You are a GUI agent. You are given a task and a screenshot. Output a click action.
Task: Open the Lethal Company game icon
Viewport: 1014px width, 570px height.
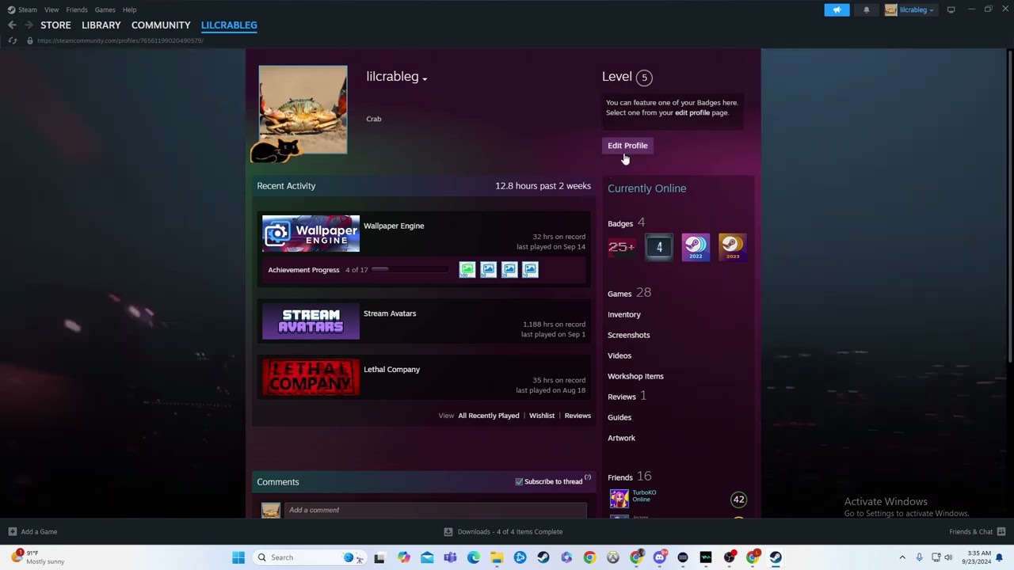tap(311, 378)
